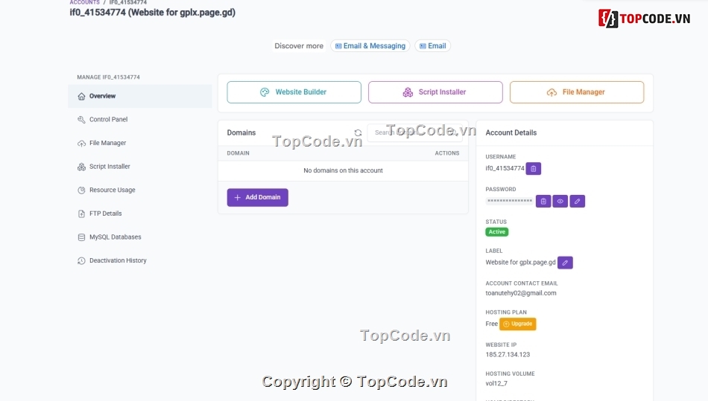
Task: Open Resource Usage in sidebar
Action: click(x=140, y=190)
